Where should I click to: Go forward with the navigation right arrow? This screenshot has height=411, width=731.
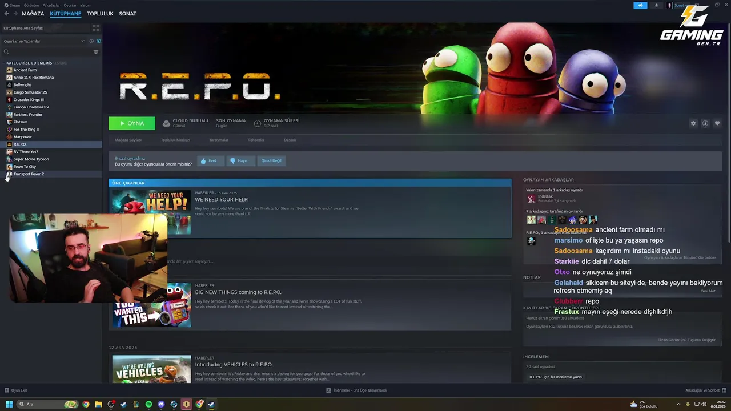(14, 14)
